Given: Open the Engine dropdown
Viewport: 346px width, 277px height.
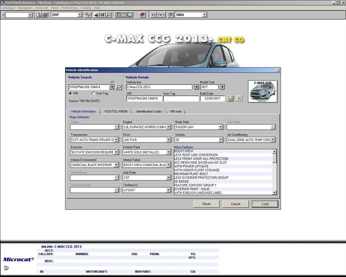Looking at the screenshot, I should [168, 127].
